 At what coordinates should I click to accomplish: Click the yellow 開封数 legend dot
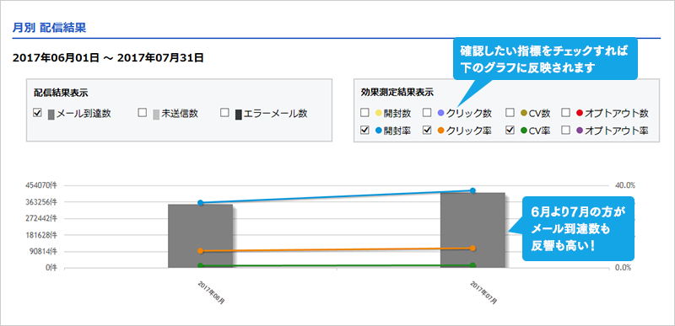pyautogui.click(x=379, y=114)
